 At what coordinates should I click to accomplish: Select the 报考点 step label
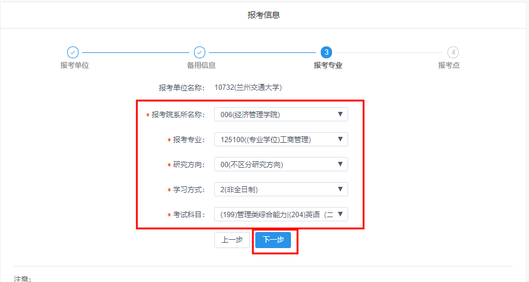click(x=449, y=65)
